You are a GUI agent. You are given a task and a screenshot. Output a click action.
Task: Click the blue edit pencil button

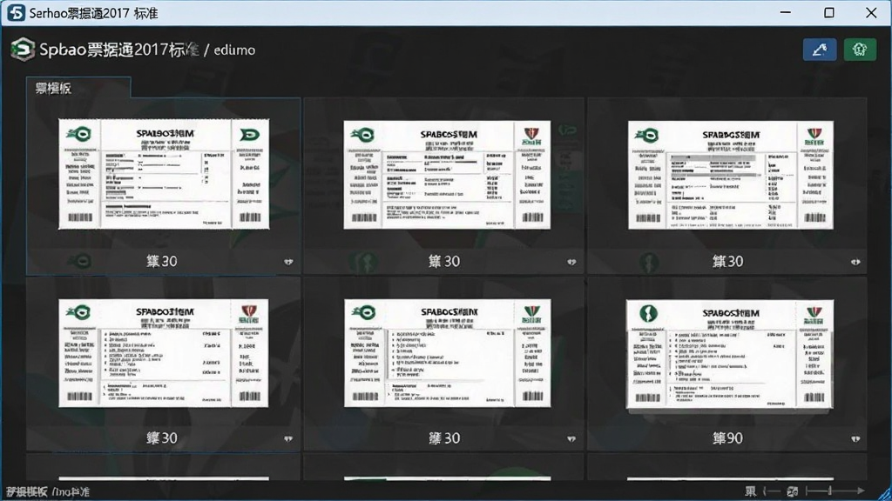click(820, 50)
